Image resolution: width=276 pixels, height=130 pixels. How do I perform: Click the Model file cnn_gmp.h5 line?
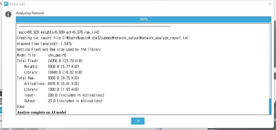click(42, 55)
